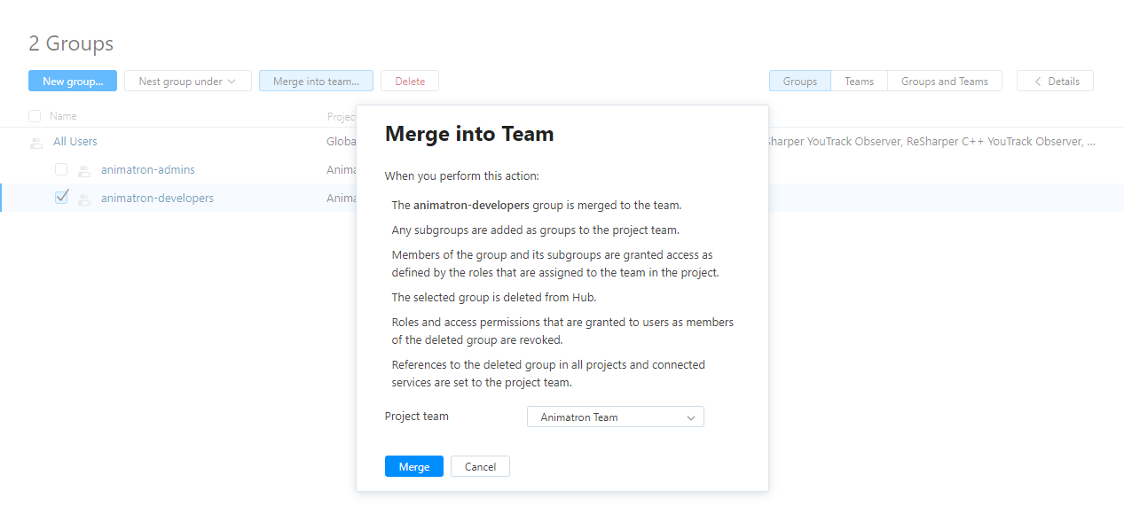1124x530 pixels.
Task: Switch to the Teams tab
Action: [x=858, y=81]
